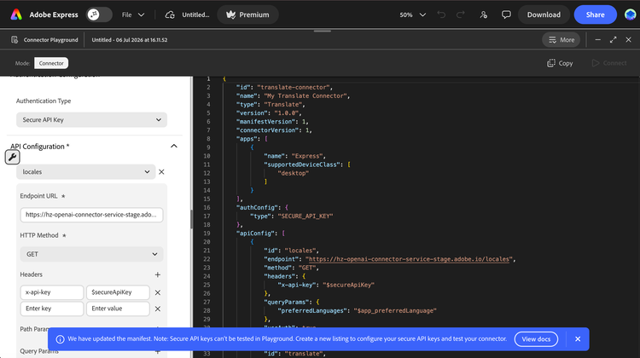Open the comments speech bubble icon
The image size is (640, 358).
[x=506, y=14]
